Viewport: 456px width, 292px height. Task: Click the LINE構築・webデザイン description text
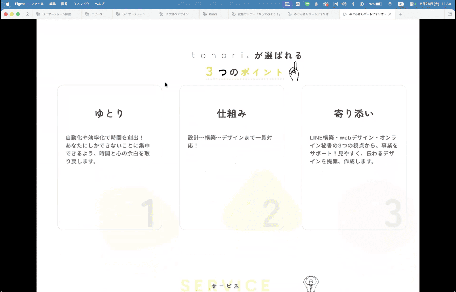(x=354, y=149)
